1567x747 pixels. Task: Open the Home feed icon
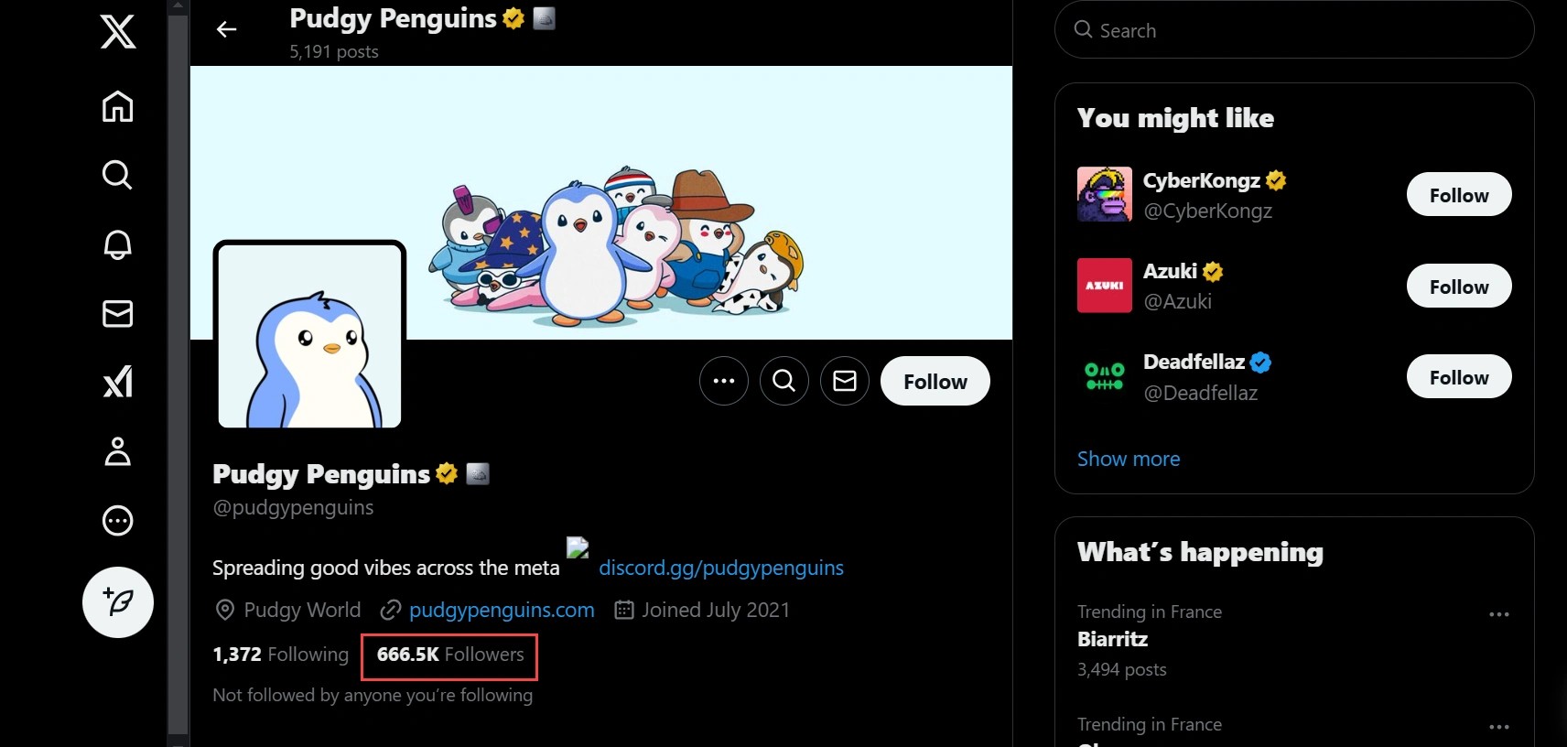(x=117, y=106)
